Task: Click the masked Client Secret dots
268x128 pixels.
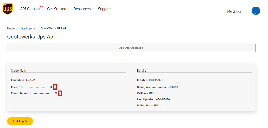Action: pos(42,93)
